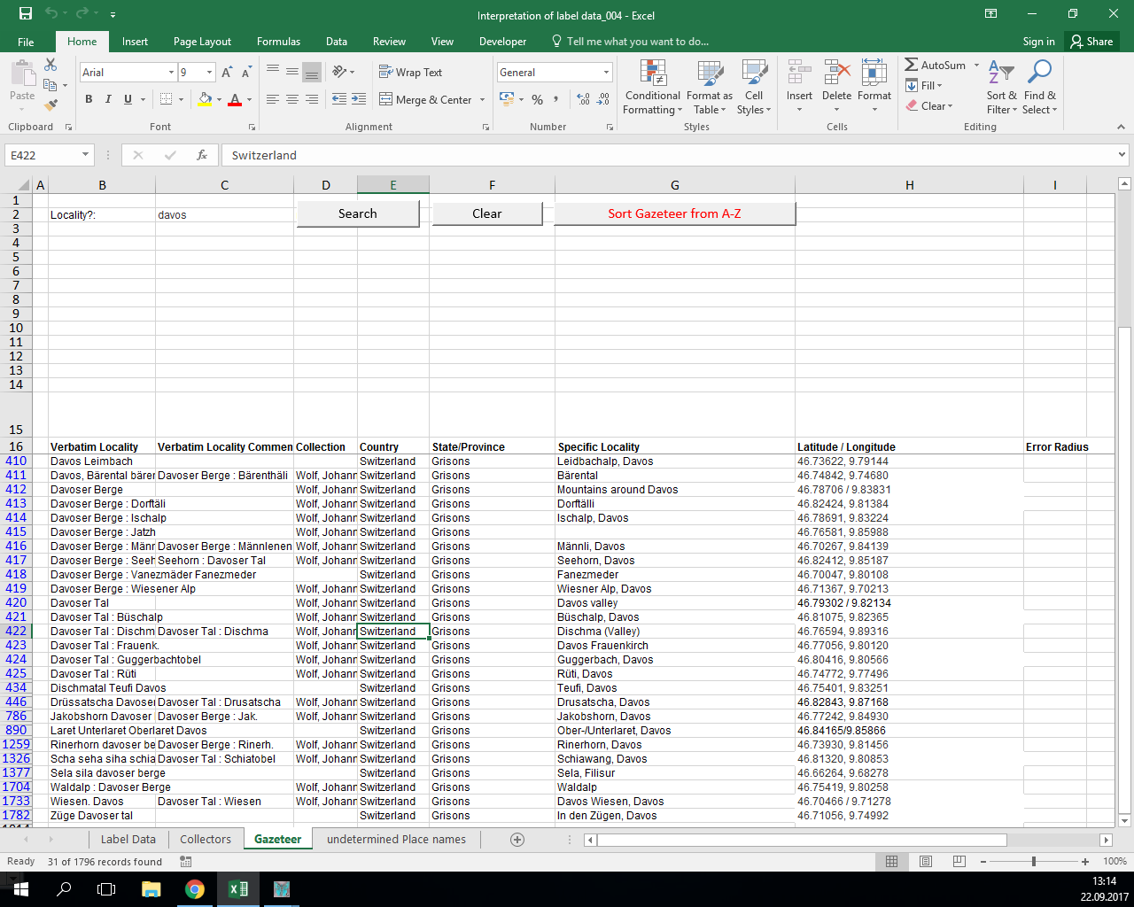
Task: Toggle Italic formatting
Action: click(108, 99)
